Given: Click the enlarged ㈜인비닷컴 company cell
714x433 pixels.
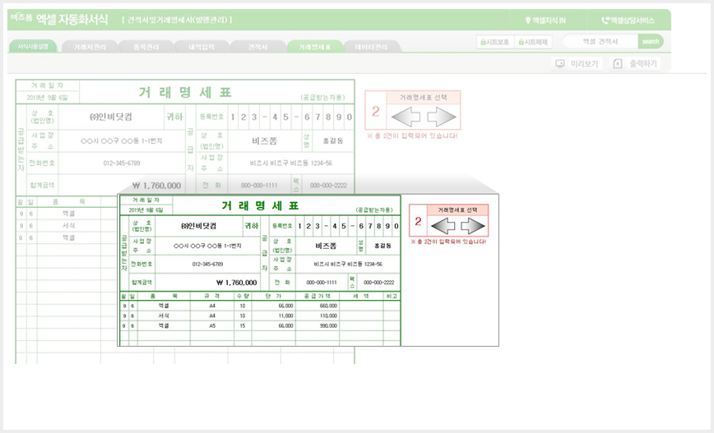Looking at the screenshot, I should point(198,226).
